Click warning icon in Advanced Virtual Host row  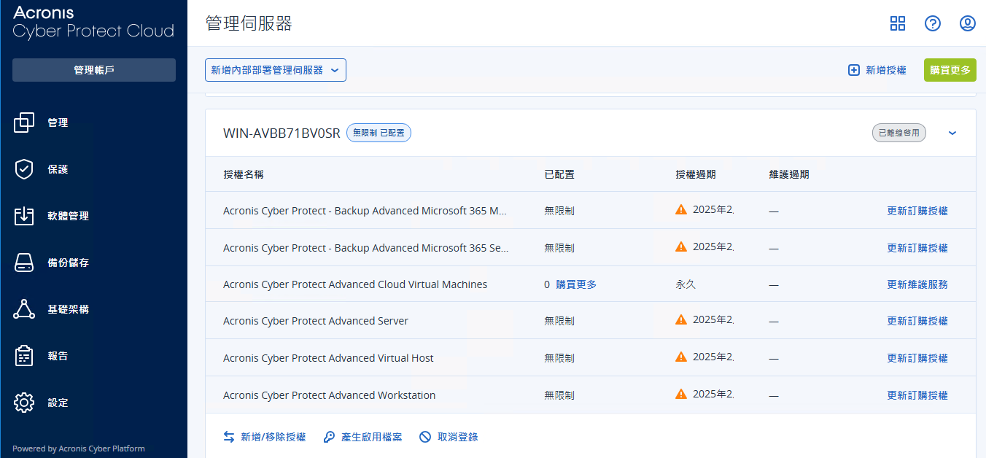(x=681, y=357)
